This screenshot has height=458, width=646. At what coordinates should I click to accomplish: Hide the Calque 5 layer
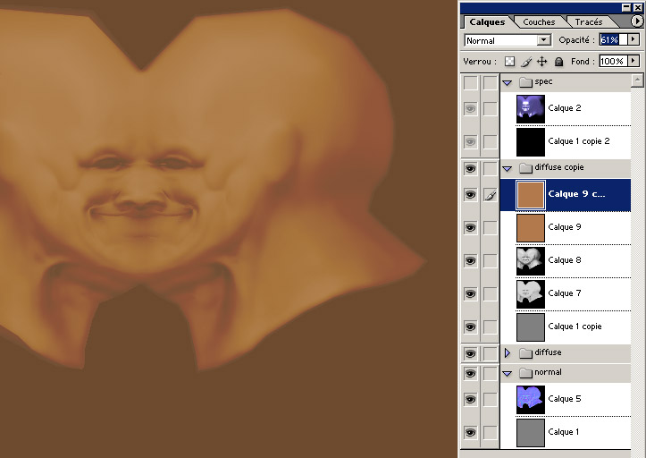[x=471, y=400]
